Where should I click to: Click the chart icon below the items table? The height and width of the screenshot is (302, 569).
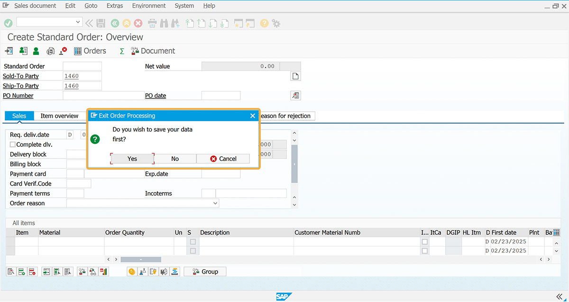[103, 272]
